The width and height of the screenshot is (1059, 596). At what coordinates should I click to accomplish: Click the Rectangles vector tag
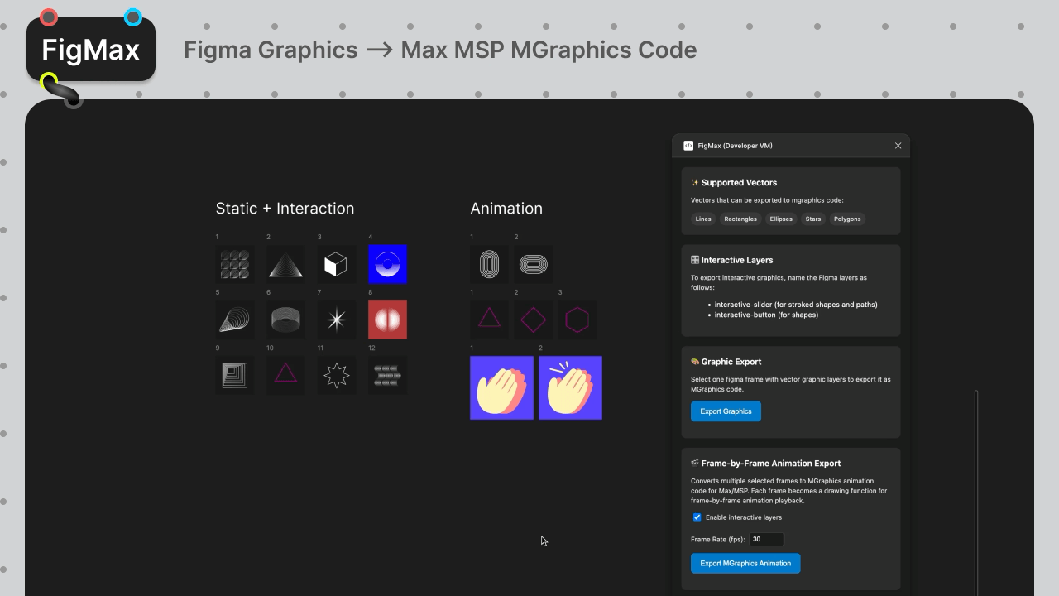click(x=740, y=219)
